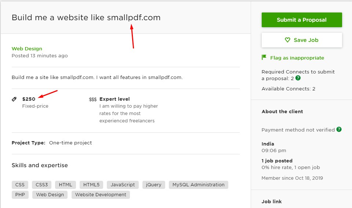The image size is (352, 208).
Task: Open the Web Design category link
Action: click(x=27, y=49)
